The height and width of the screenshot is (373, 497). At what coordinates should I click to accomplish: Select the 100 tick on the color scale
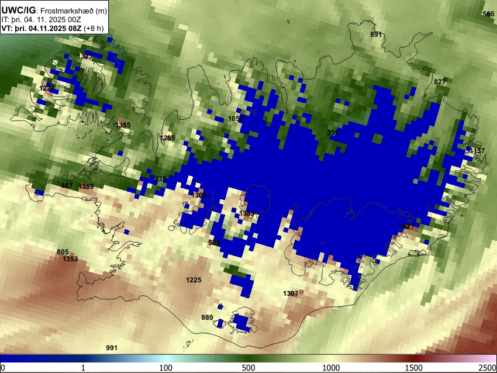point(166,368)
